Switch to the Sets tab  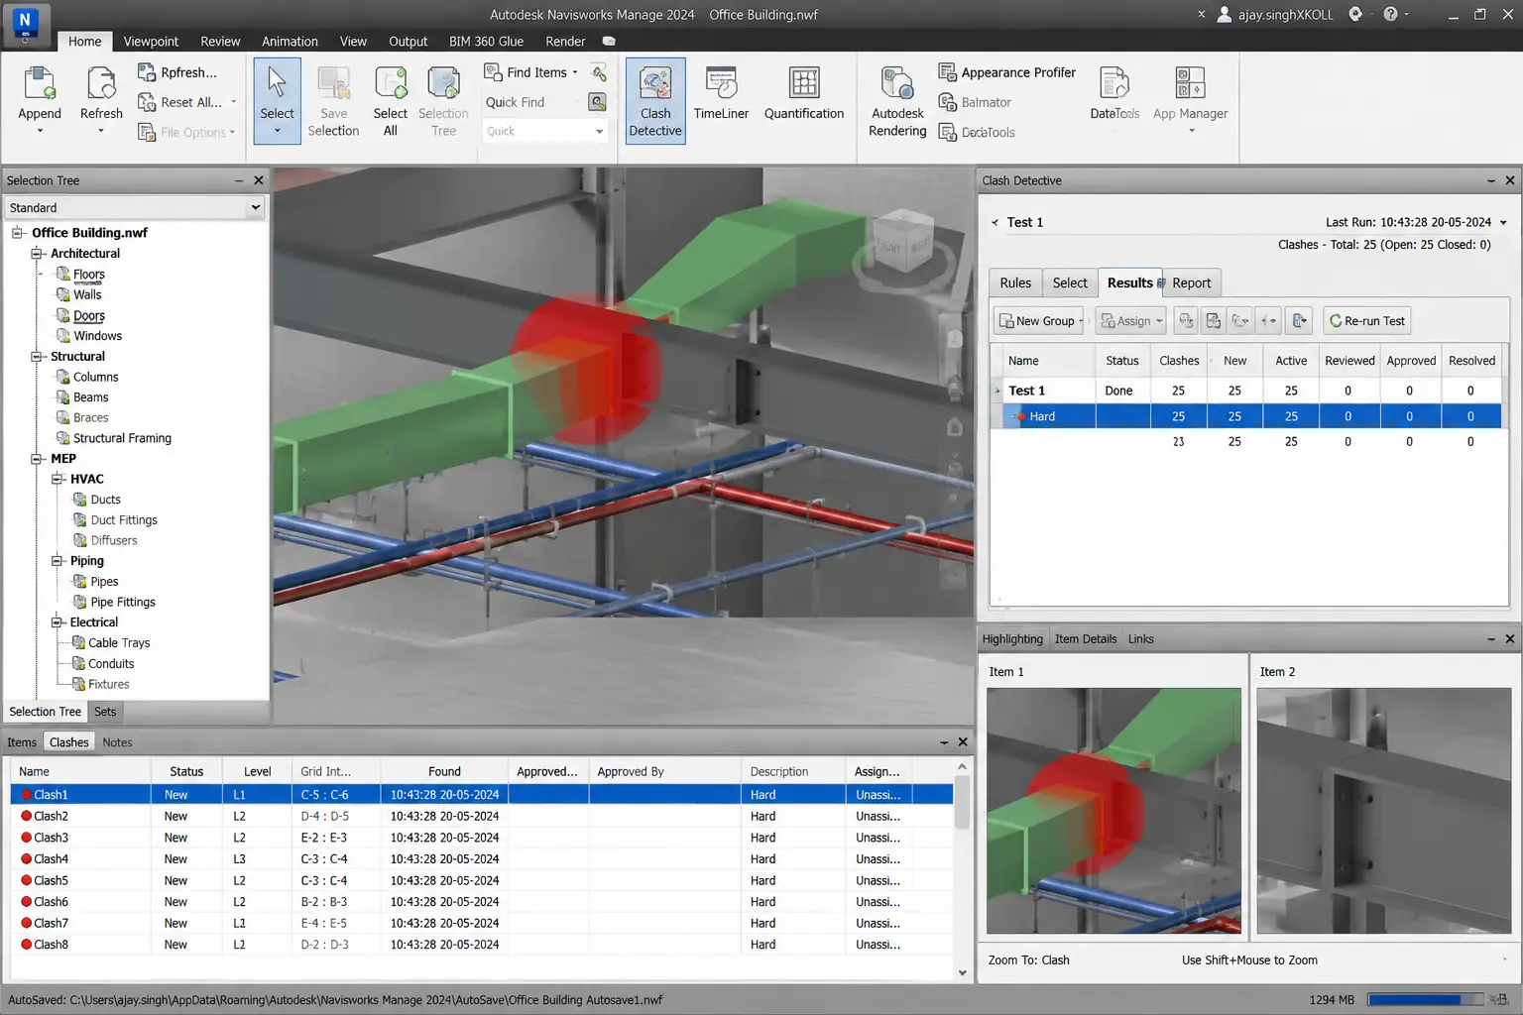coord(105,712)
